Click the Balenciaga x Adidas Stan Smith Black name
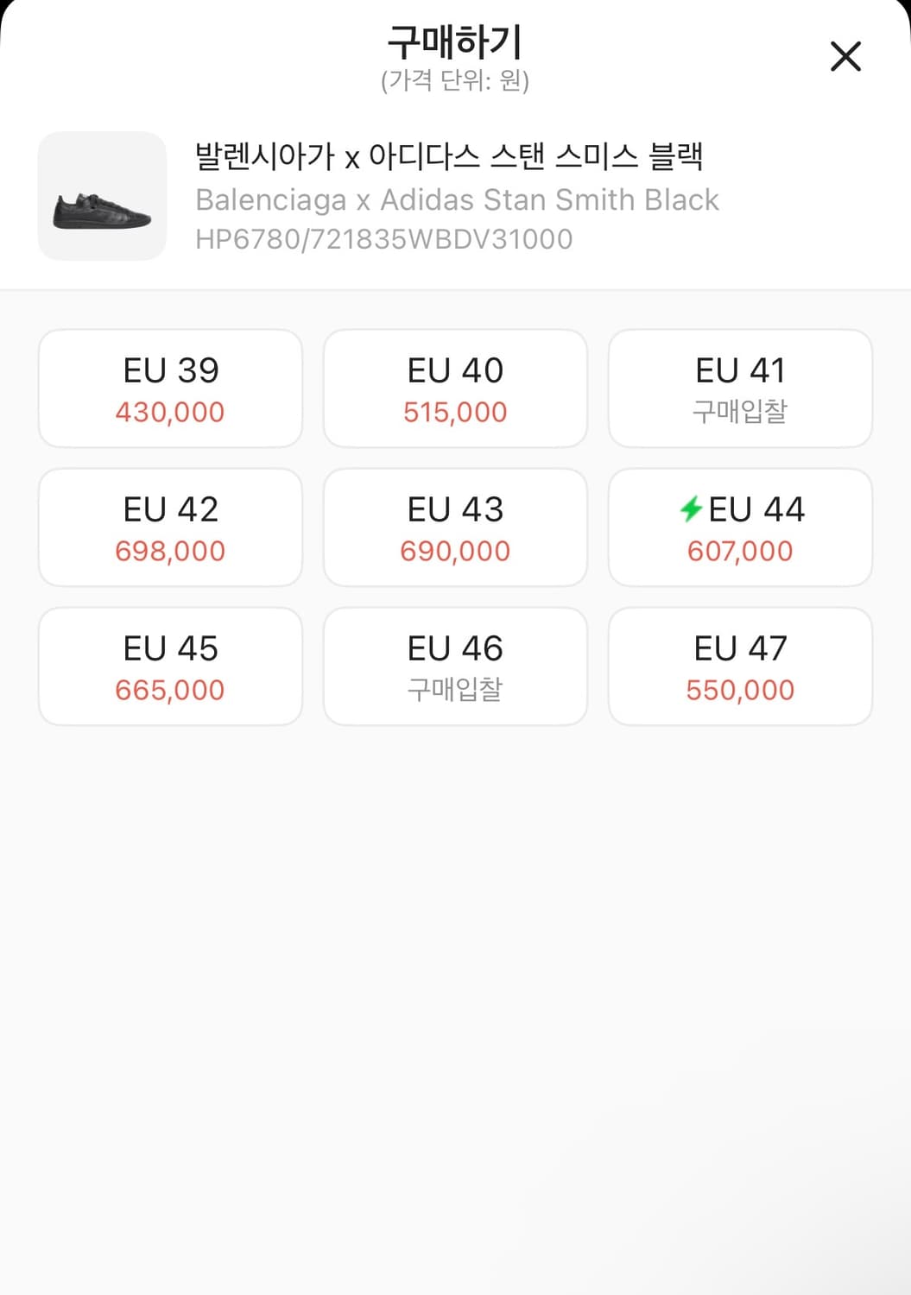Image resolution: width=911 pixels, height=1295 pixels. click(457, 200)
